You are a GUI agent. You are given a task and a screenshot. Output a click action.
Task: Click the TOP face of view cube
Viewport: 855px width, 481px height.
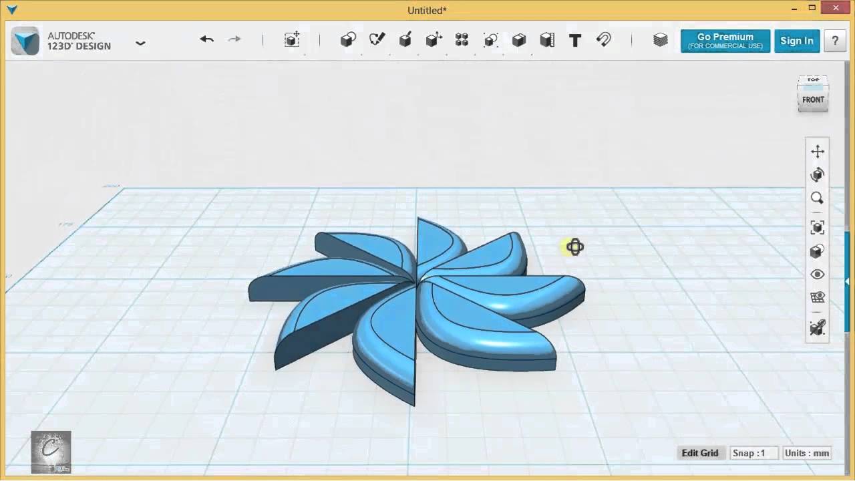point(813,80)
